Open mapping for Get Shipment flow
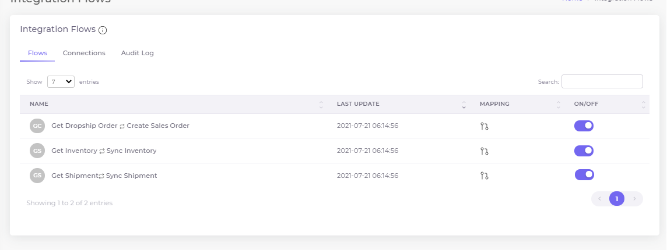The width and height of the screenshot is (667, 250). point(484,176)
